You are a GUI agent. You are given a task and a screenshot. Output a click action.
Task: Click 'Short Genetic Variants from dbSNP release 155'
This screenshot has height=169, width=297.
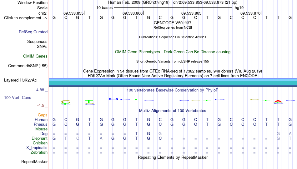click(173, 62)
